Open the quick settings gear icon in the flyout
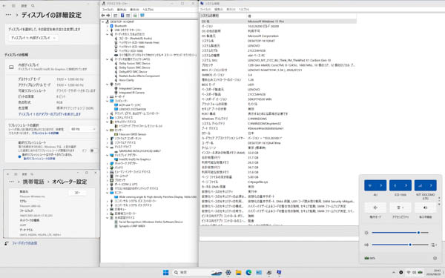 coord(435,258)
